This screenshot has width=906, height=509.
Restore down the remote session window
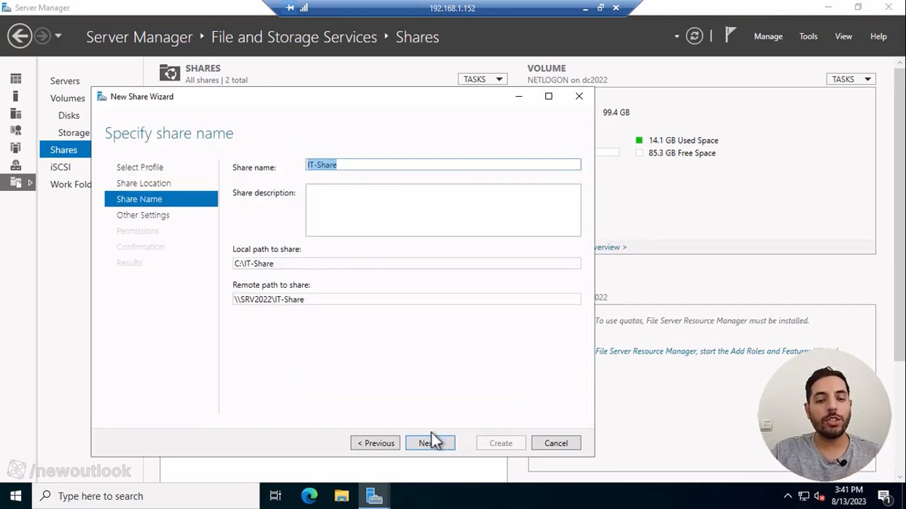point(601,8)
